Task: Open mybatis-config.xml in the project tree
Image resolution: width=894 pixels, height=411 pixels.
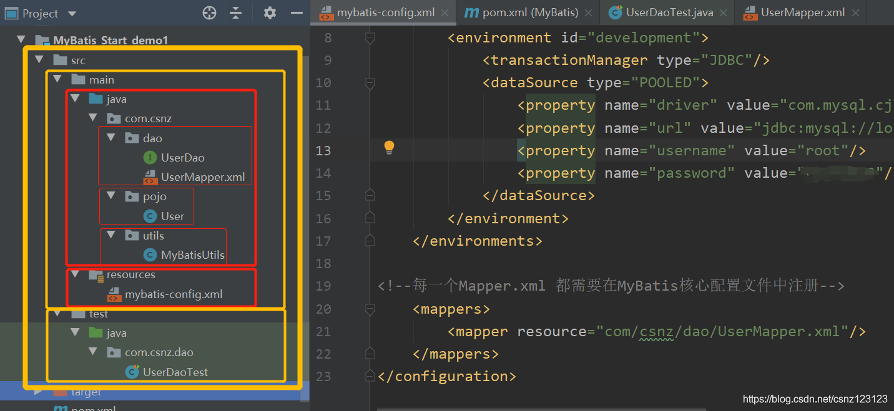Action: pos(174,294)
